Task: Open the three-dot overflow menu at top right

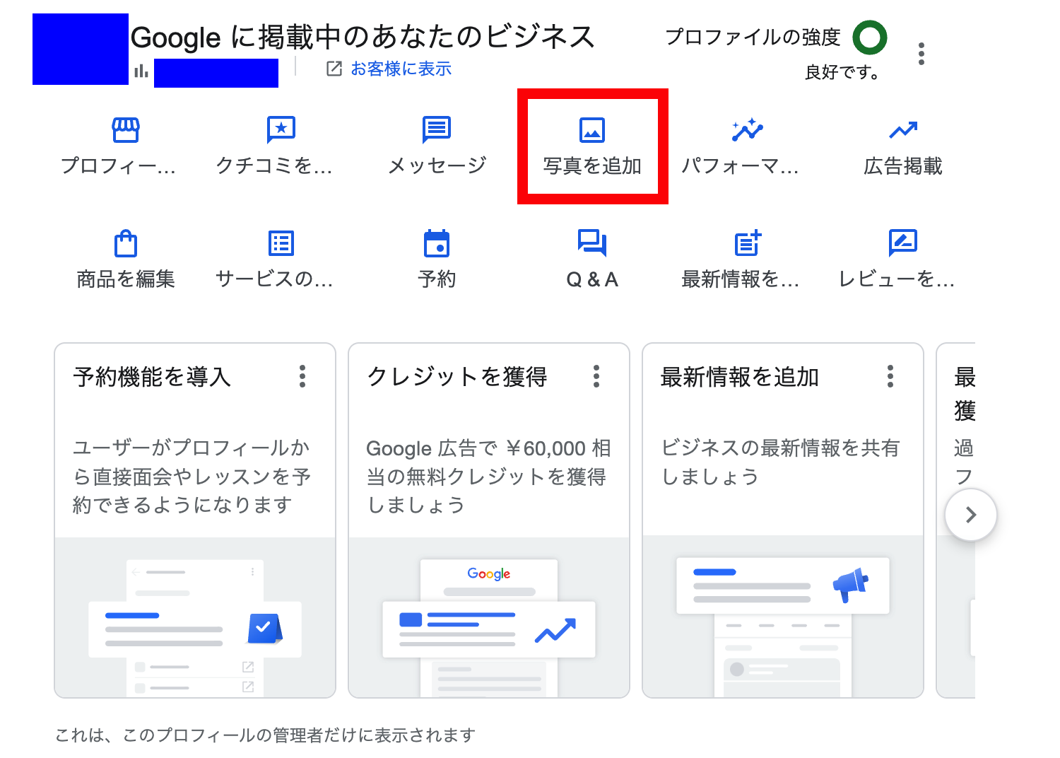Action: click(921, 52)
